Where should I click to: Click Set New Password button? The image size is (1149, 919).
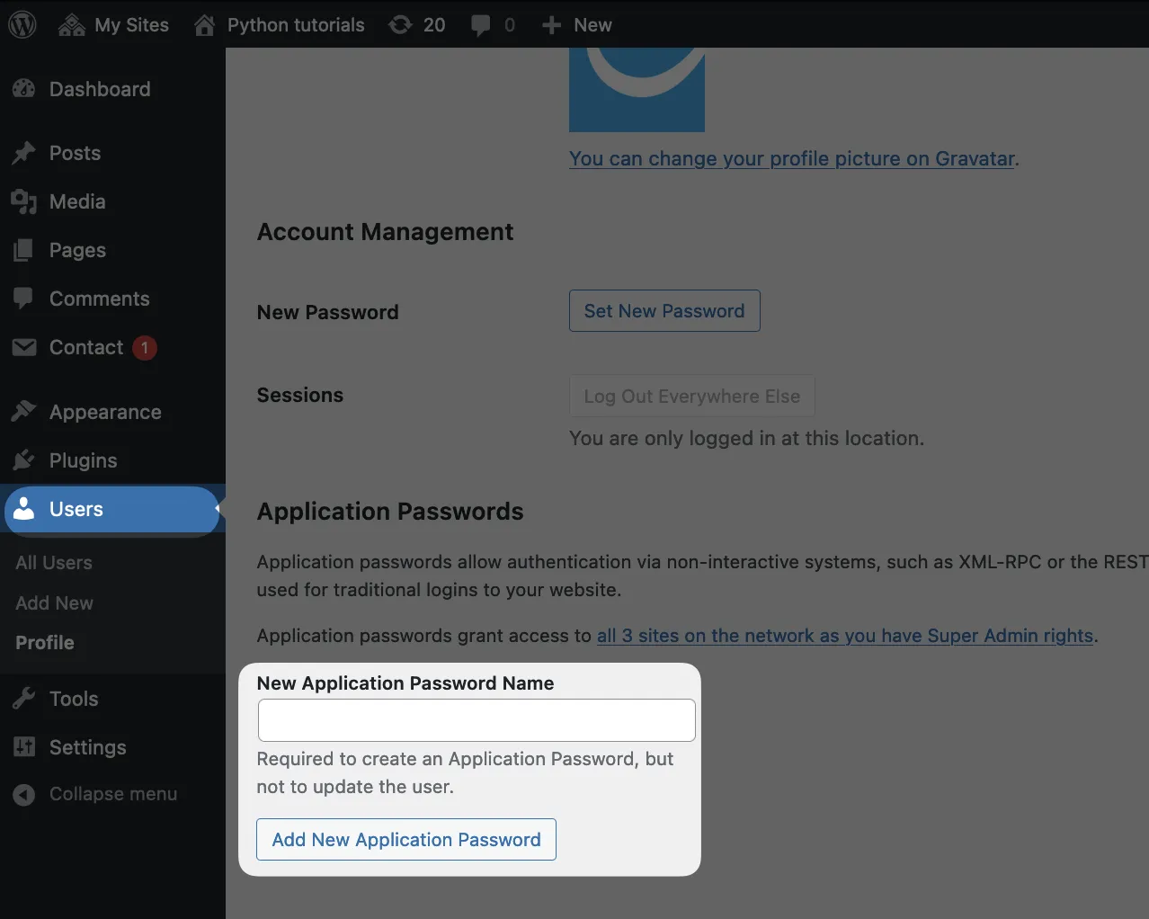(664, 310)
